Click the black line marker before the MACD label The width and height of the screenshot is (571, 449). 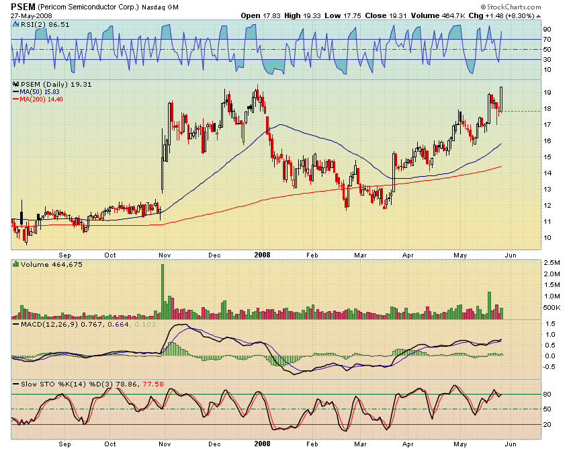coord(15,324)
